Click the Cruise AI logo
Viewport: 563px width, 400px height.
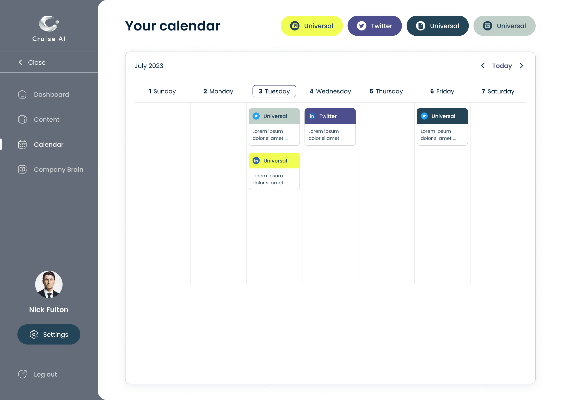49,29
